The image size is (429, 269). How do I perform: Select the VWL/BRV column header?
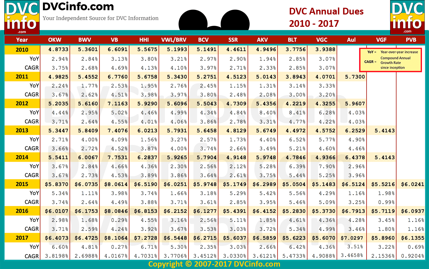click(174, 40)
